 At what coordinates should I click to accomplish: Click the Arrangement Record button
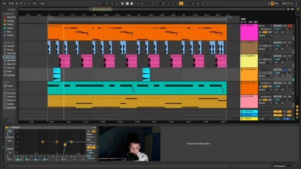pos(132,3)
